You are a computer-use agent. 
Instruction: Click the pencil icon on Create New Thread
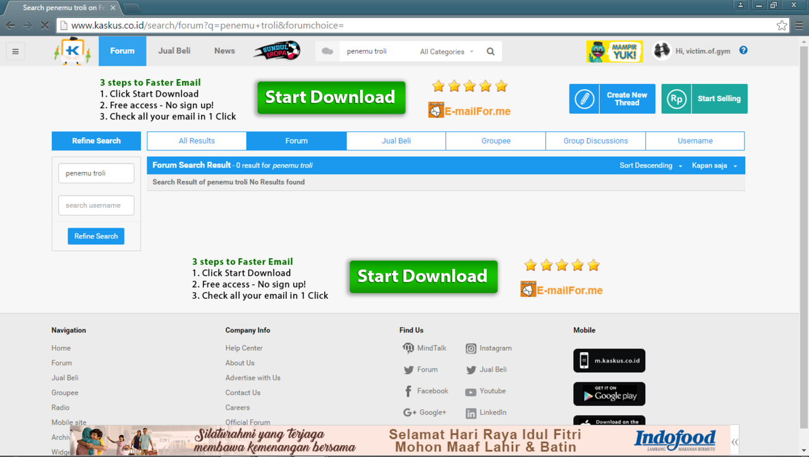[x=585, y=99]
